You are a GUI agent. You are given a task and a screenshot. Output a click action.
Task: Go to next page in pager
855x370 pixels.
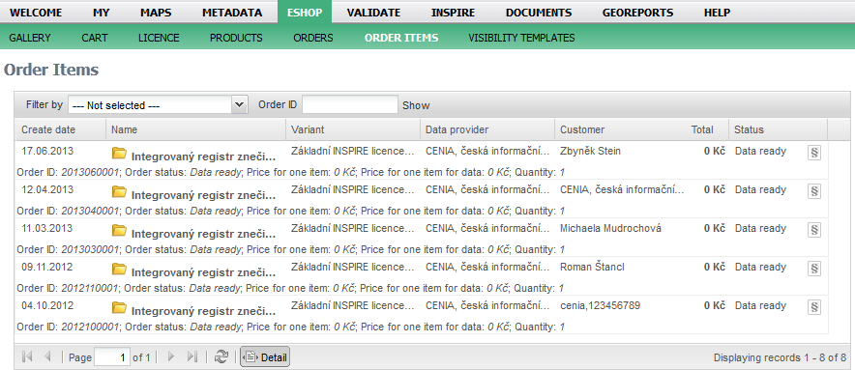click(x=171, y=356)
